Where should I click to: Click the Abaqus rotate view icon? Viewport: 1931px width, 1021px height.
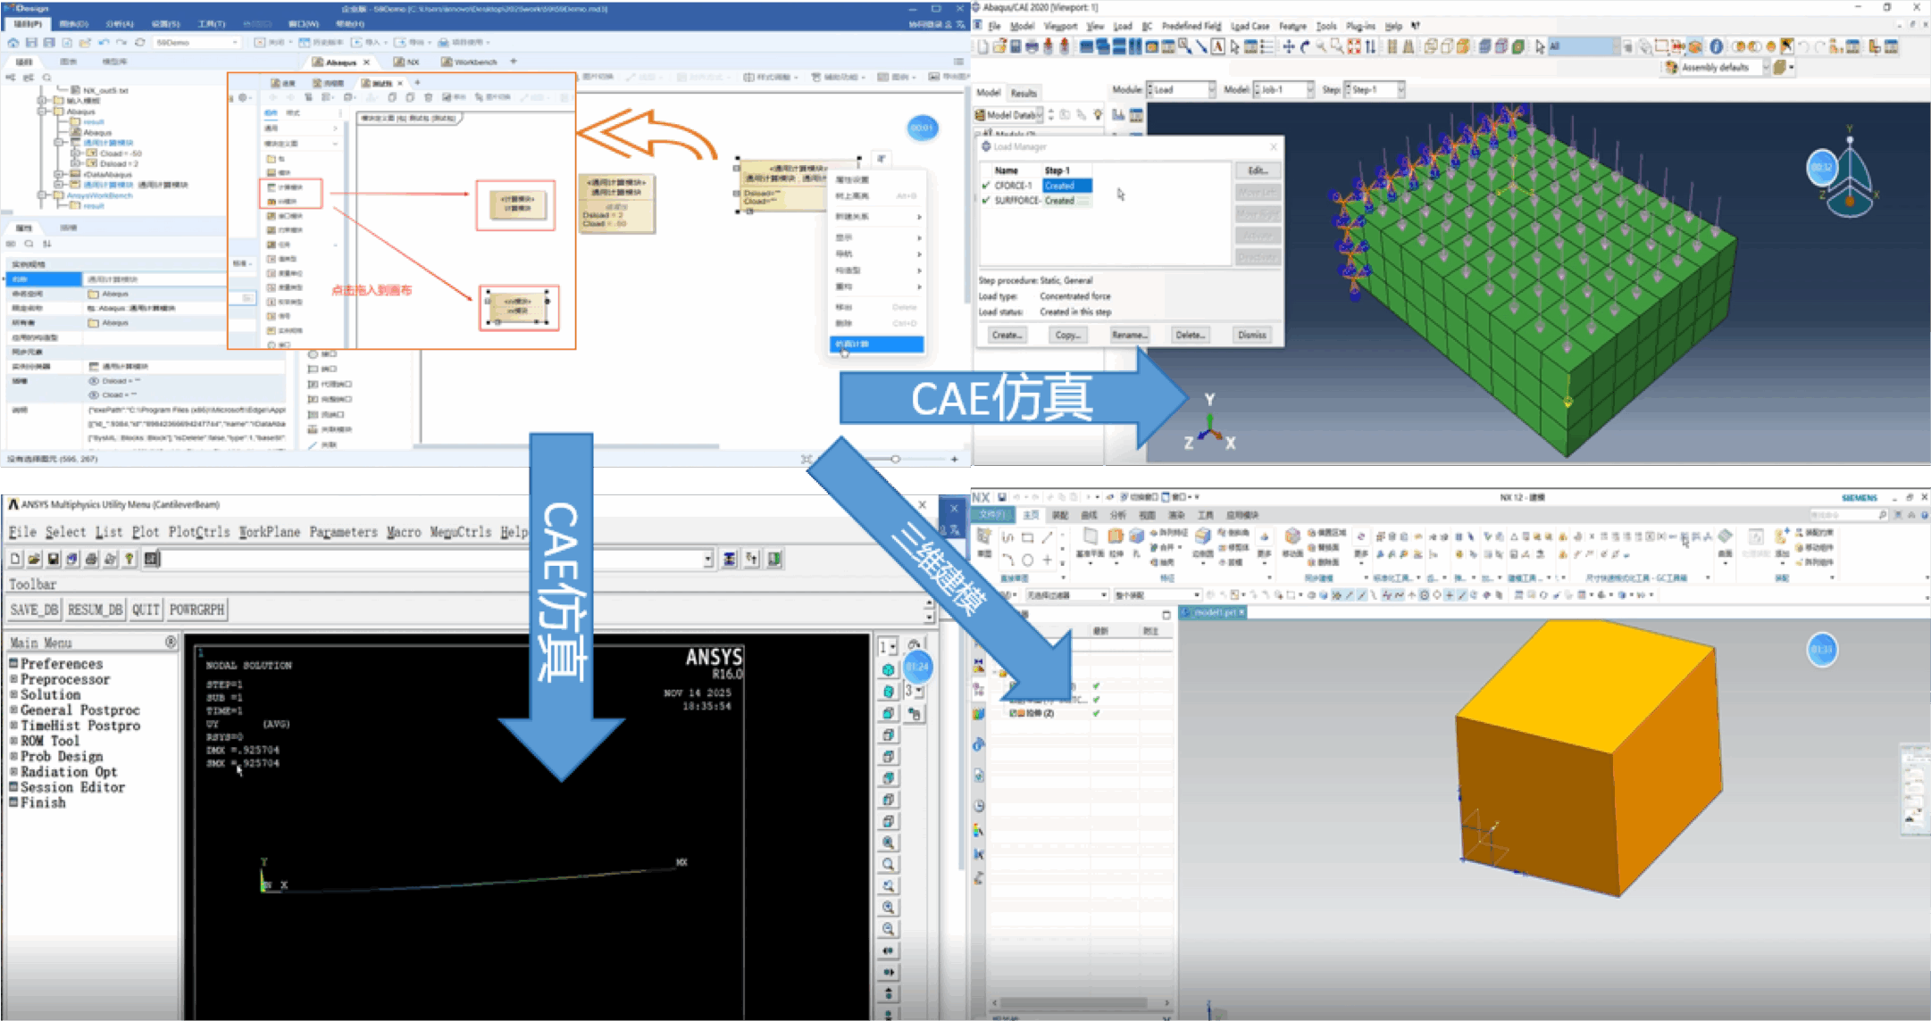coord(1304,46)
